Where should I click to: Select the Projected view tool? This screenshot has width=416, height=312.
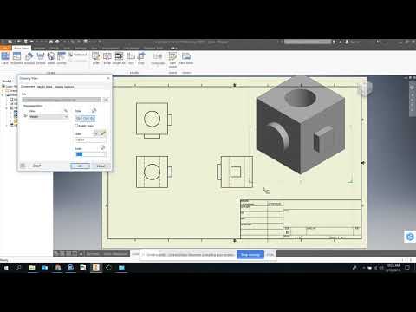point(16,58)
